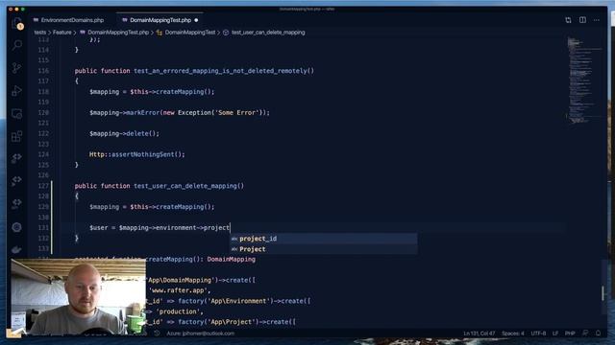
Task: Click the $user assignment on line 131
Action: [160, 228]
